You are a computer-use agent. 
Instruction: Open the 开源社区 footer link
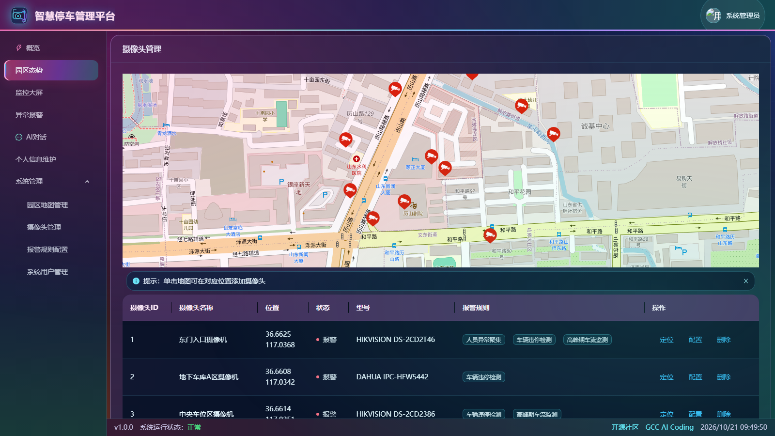point(625,427)
